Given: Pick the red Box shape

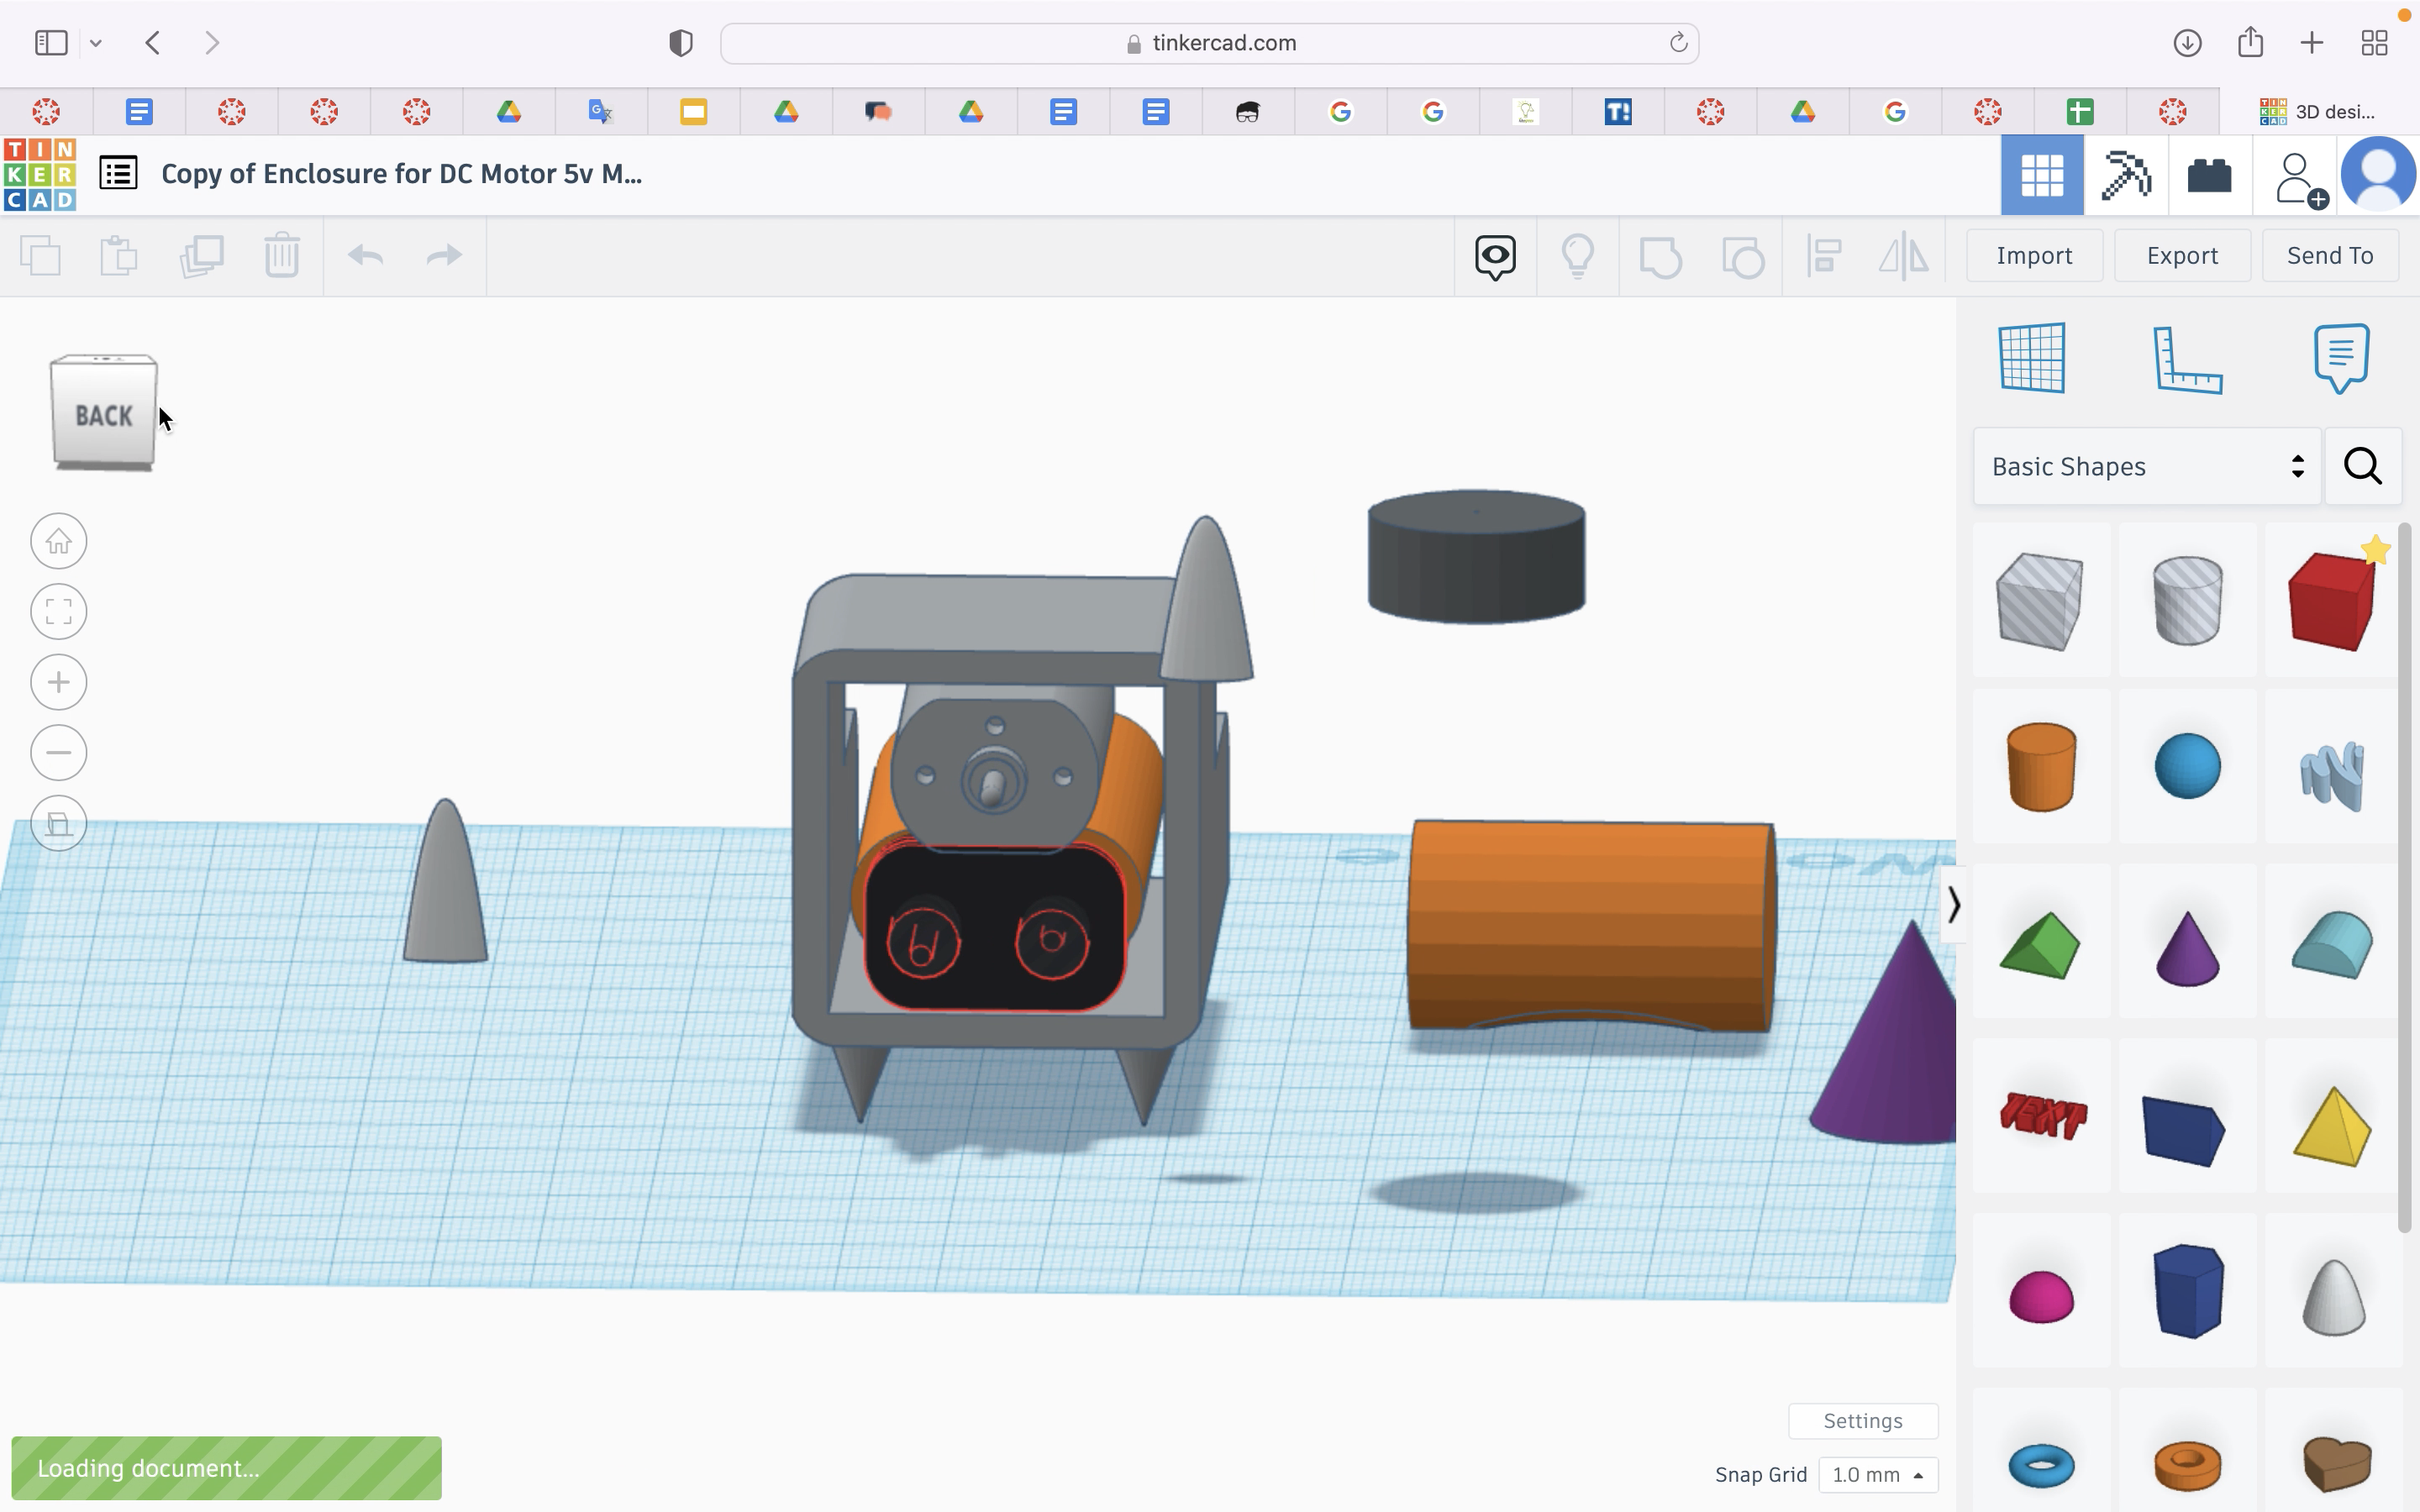Looking at the screenshot, I should [2331, 602].
